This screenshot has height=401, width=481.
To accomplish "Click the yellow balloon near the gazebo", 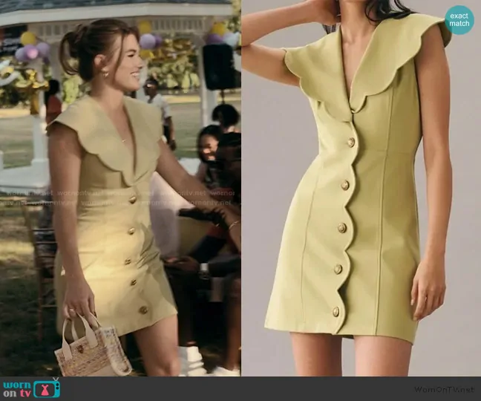I will click(28, 38).
